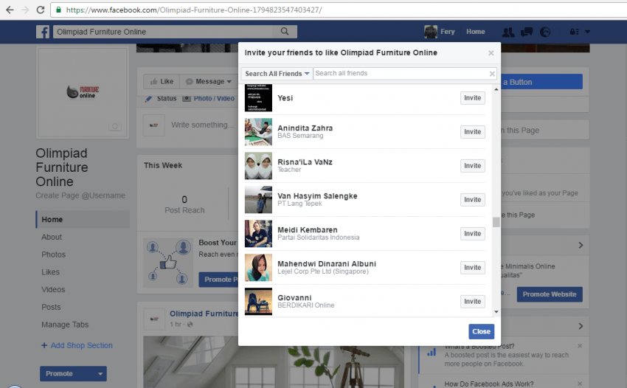Expand the right panel chevron above Promote Website
Image resolution: width=627 pixels, height=388 pixels.
click(x=581, y=245)
